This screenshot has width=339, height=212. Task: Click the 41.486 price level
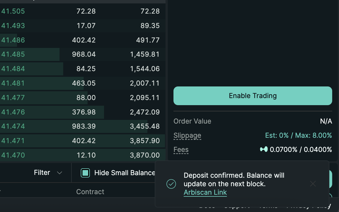(13, 40)
